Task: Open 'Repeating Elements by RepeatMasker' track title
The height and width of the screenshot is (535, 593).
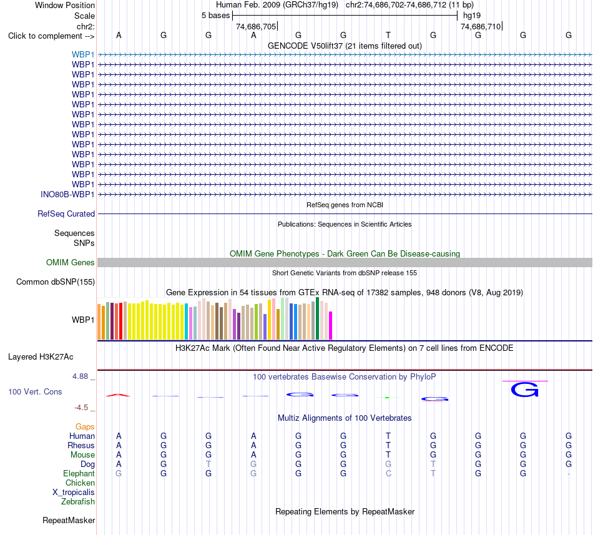Action: 345,512
